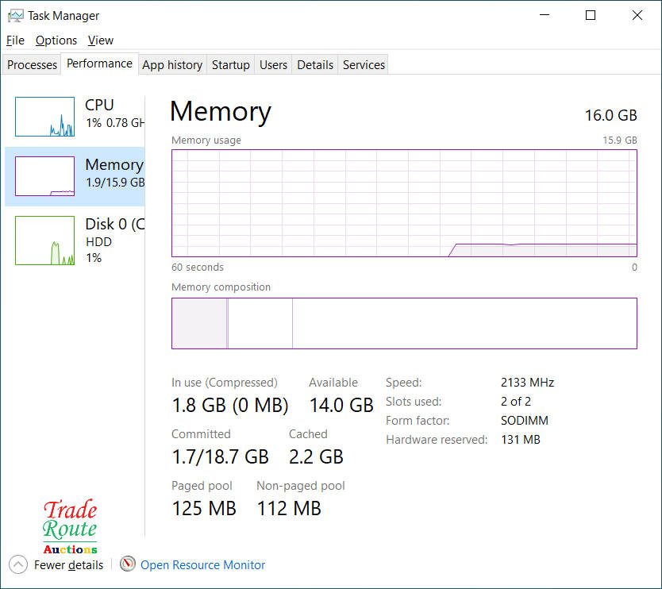Select the Disk 0 mini graph thumbnail

tap(44, 241)
